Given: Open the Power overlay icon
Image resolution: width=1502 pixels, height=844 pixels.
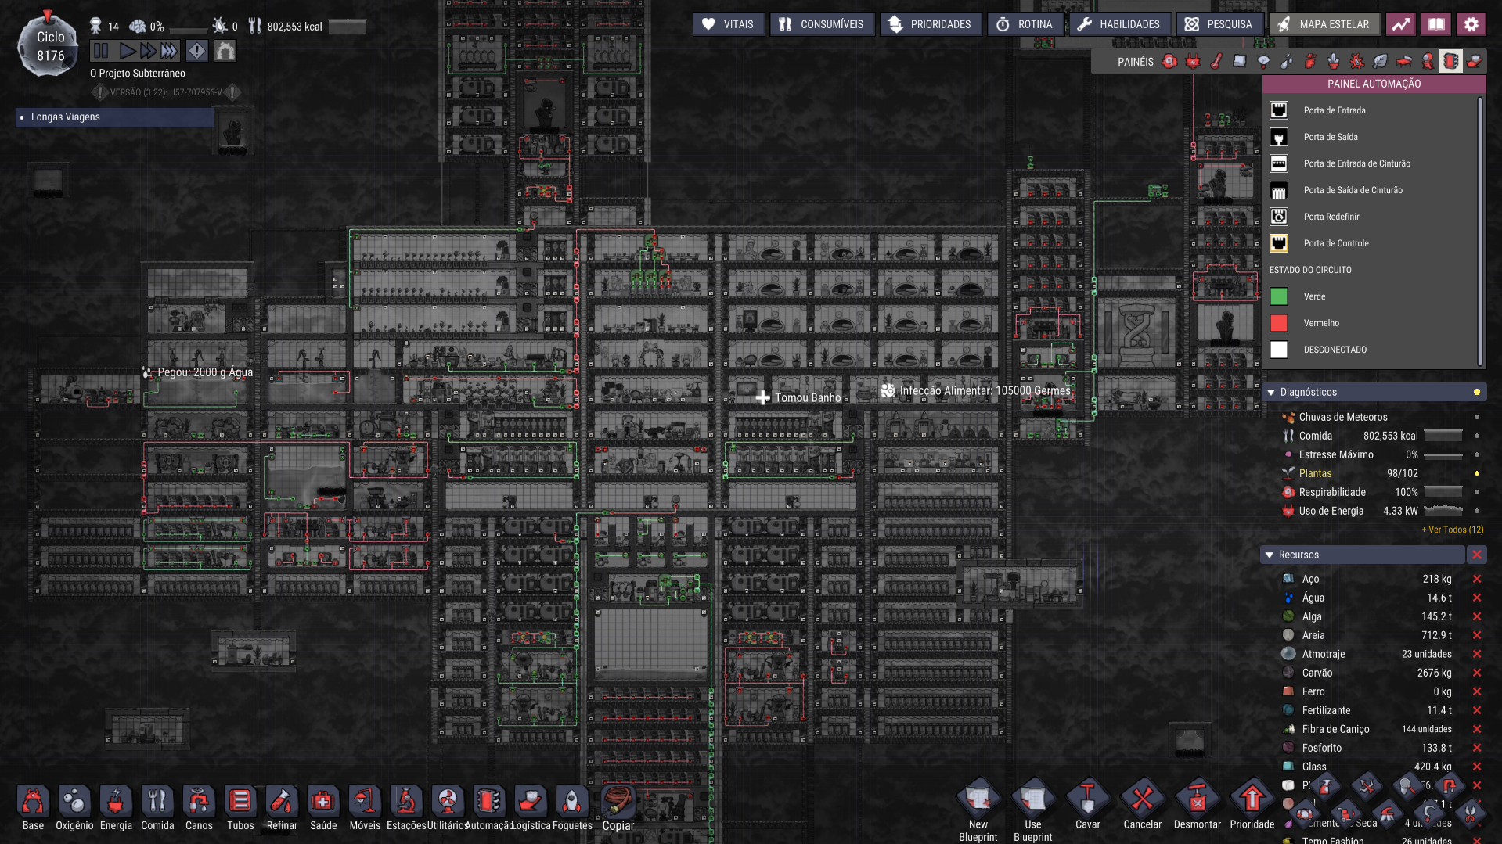Looking at the screenshot, I should (x=1193, y=61).
